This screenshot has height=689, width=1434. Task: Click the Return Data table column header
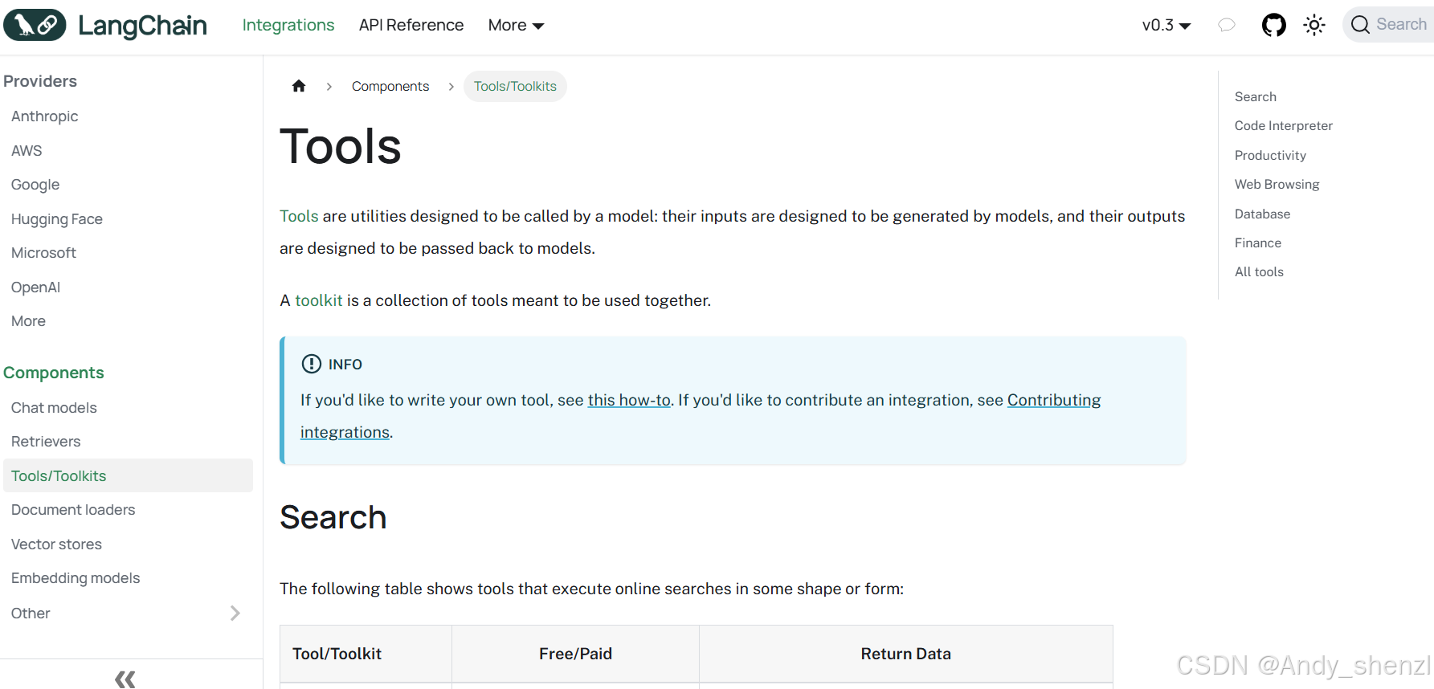pos(906,654)
